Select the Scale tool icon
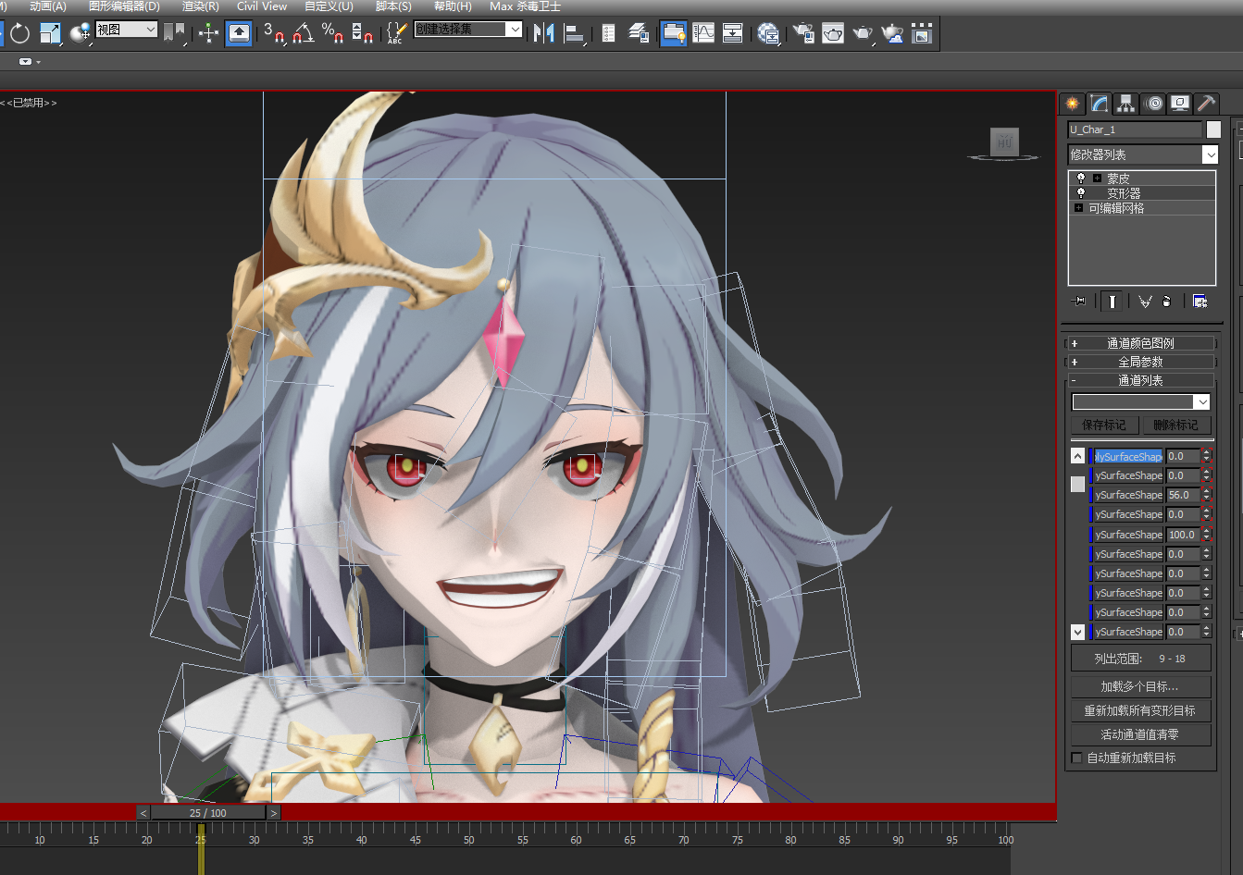1243x875 pixels. (x=50, y=34)
